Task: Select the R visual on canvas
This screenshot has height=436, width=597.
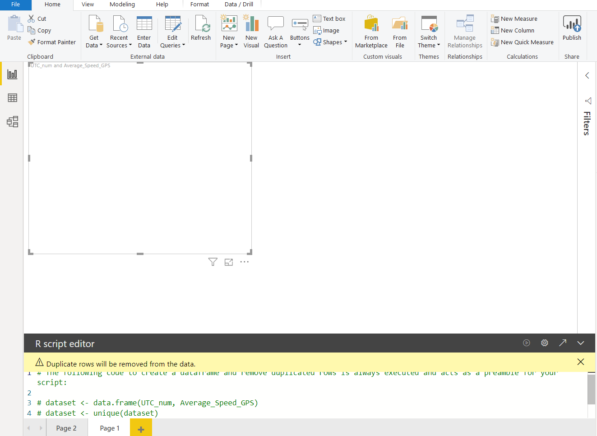Action: click(140, 158)
